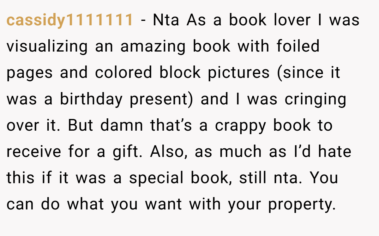Screen dimensions: 379x236
Task: Click on the word "colored"
Action: tap(123, 73)
